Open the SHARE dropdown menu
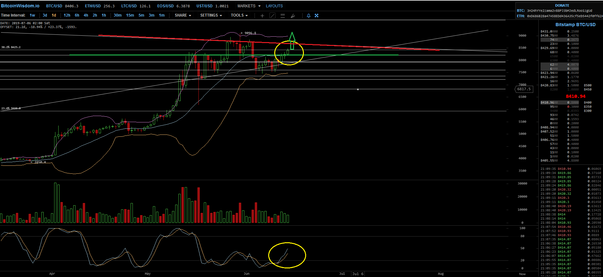The width and height of the screenshot is (603, 277). (x=183, y=15)
